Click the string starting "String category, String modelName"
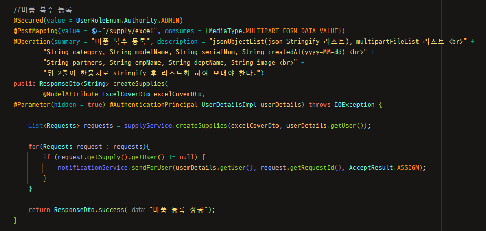The width and height of the screenshot is (486, 231). pyautogui.click(x=205, y=52)
